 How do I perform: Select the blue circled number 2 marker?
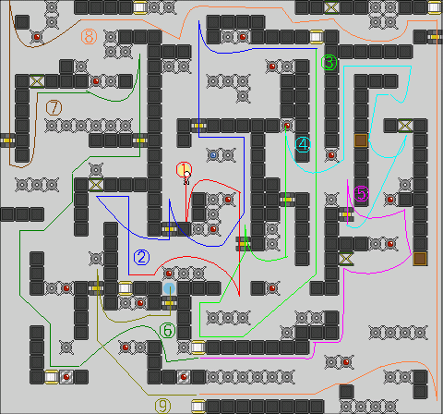141,257
